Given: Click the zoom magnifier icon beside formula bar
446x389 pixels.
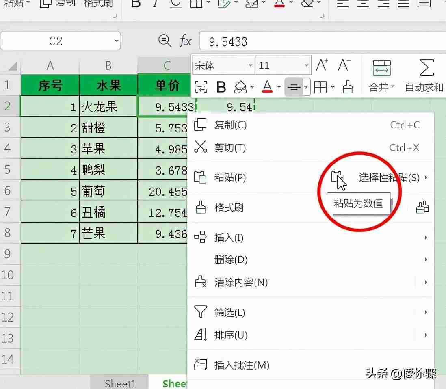Looking at the screenshot, I should 165,41.
